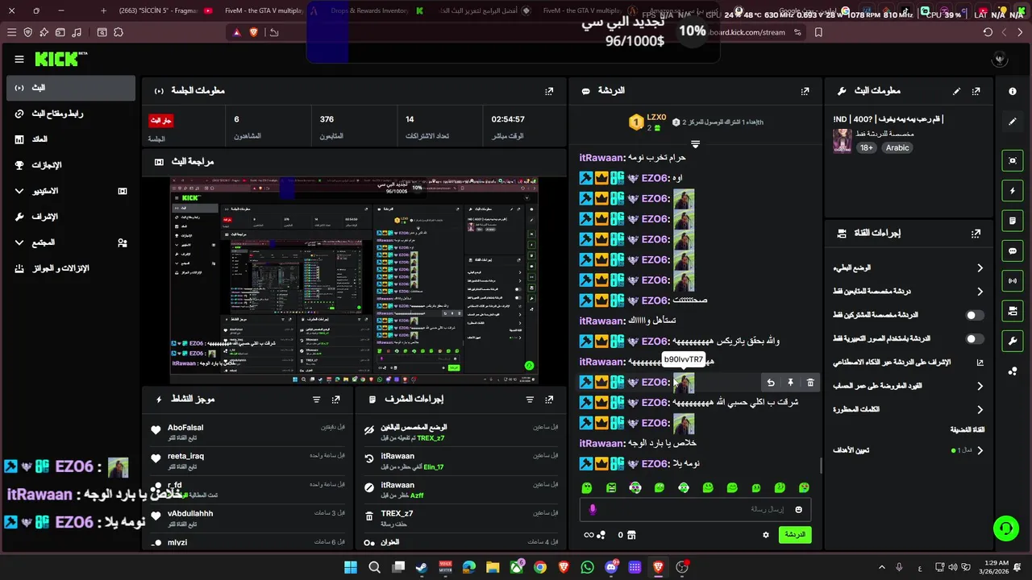Pop out the موجز النشاط panel

pyautogui.click(x=336, y=399)
